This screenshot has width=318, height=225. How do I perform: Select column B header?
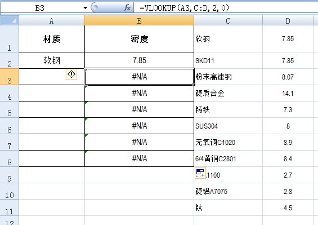(139, 20)
